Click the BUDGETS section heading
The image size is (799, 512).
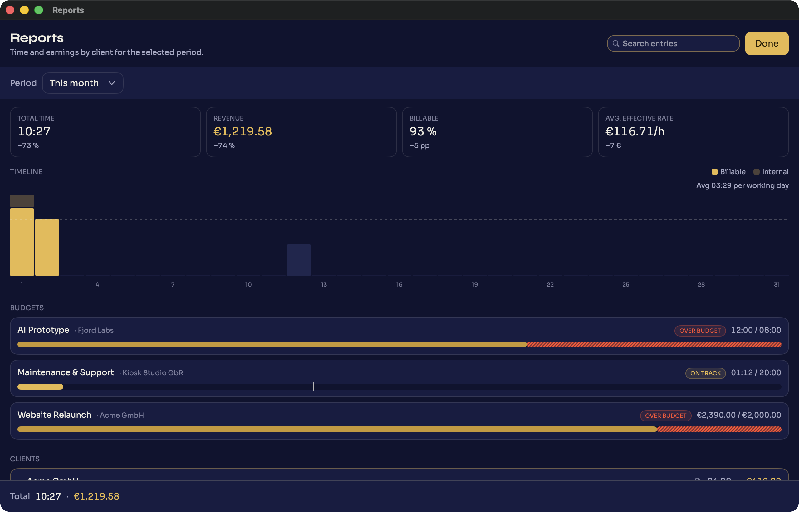click(x=27, y=308)
